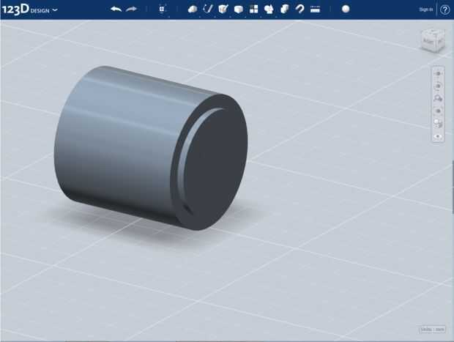Image resolution: width=454 pixels, height=342 pixels.
Task: Click the view cube to reorient
Action: click(433, 40)
